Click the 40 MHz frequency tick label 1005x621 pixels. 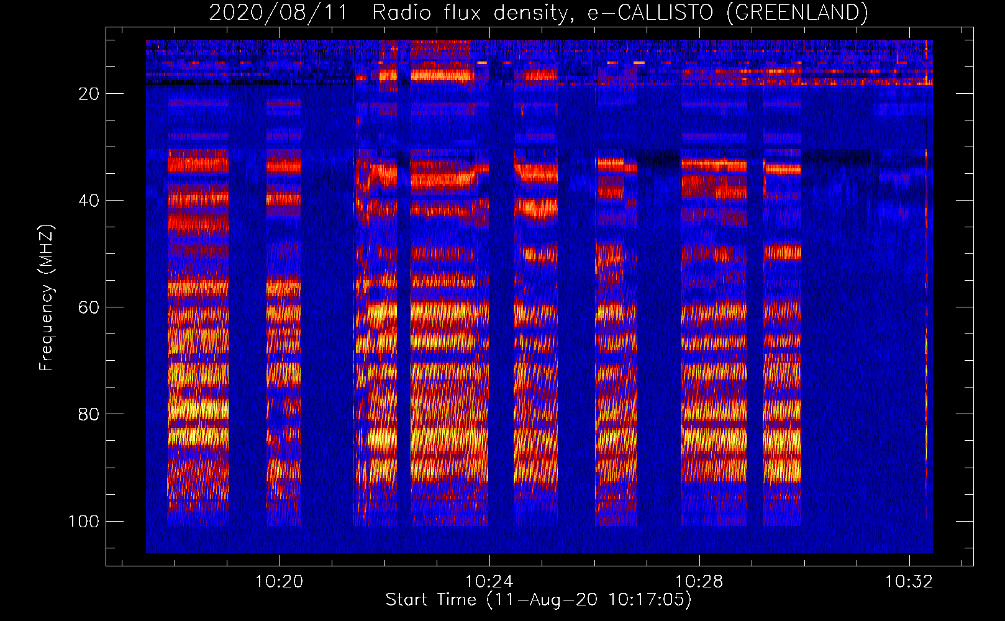point(89,201)
